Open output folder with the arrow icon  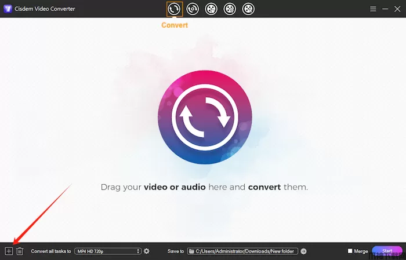(303, 251)
